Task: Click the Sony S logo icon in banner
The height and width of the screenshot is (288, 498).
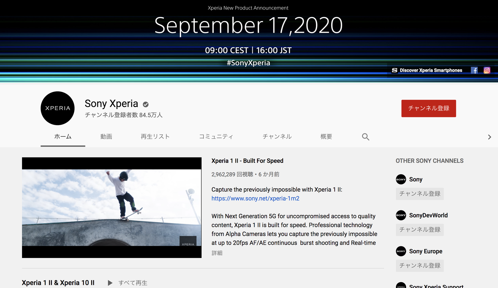Action: coord(395,70)
